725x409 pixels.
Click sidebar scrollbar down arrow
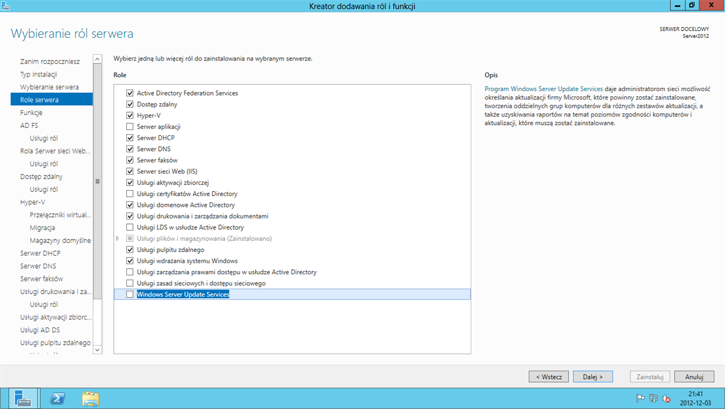[97, 350]
